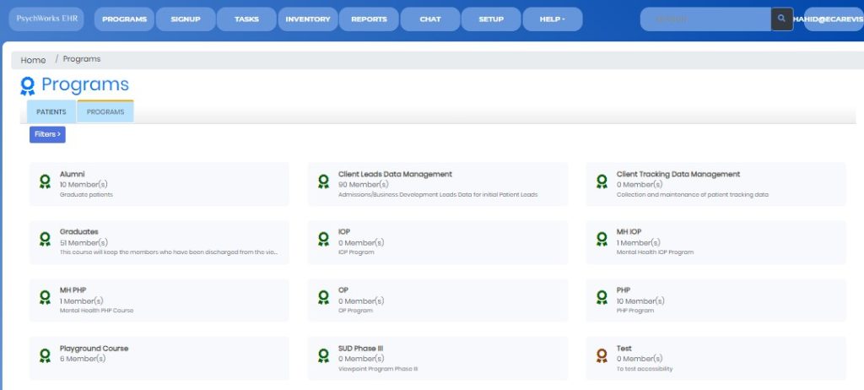The image size is (864, 390).
Task: Go to the Home breadcrumb link
Action: tap(34, 60)
